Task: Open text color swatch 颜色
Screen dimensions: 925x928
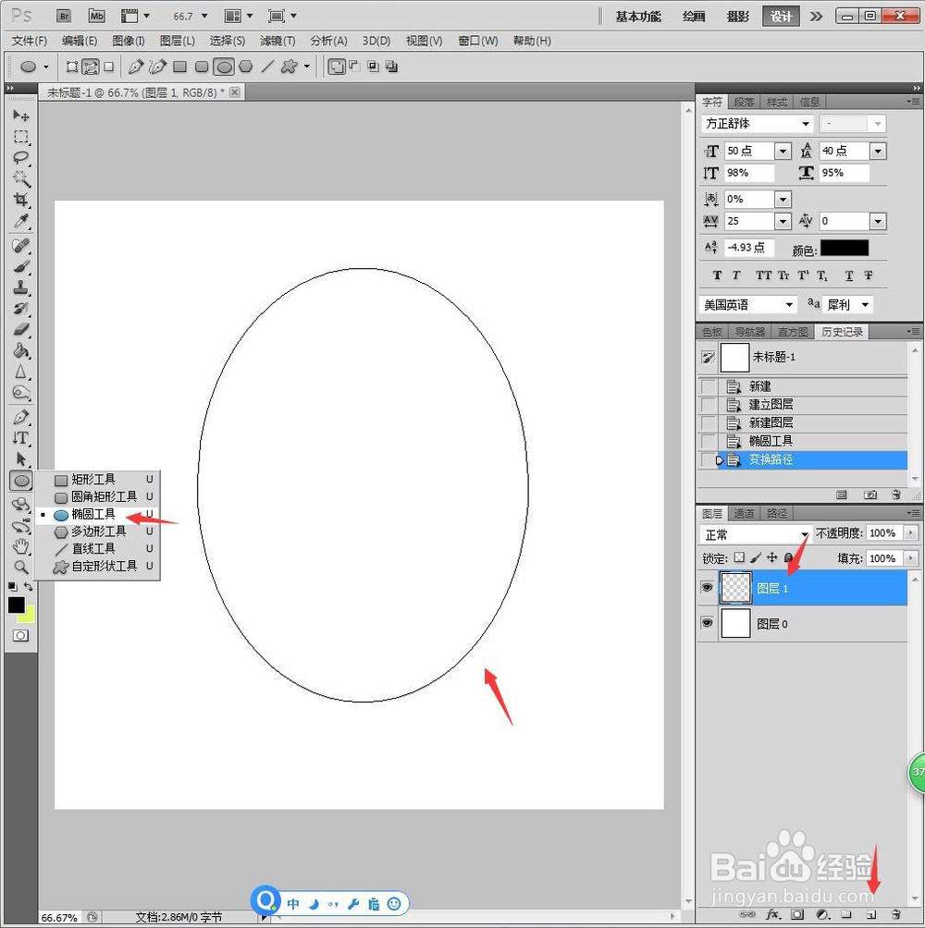Action: click(845, 248)
